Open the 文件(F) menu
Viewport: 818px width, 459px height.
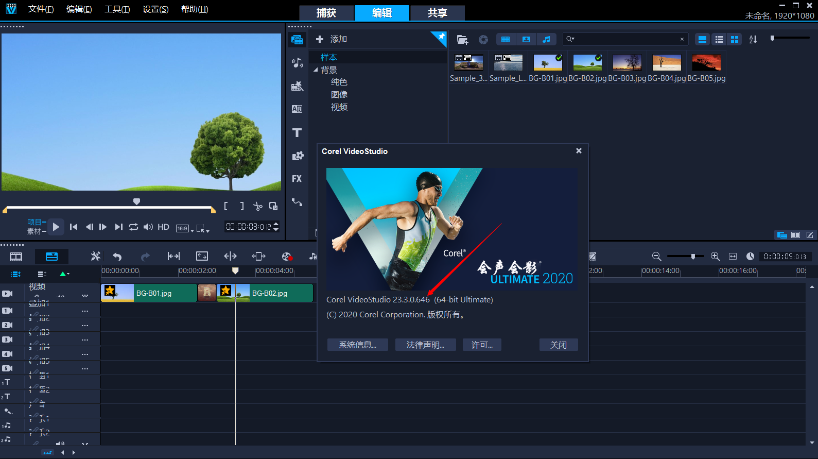[41, 9]
